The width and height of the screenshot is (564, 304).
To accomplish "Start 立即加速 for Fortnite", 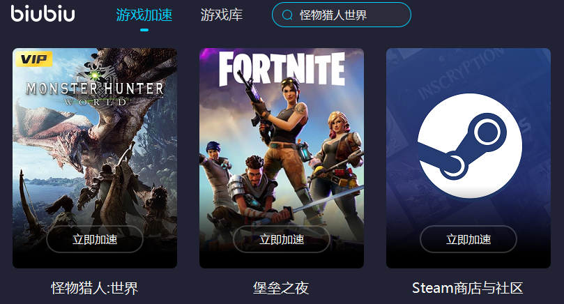I will pos(282,239).
